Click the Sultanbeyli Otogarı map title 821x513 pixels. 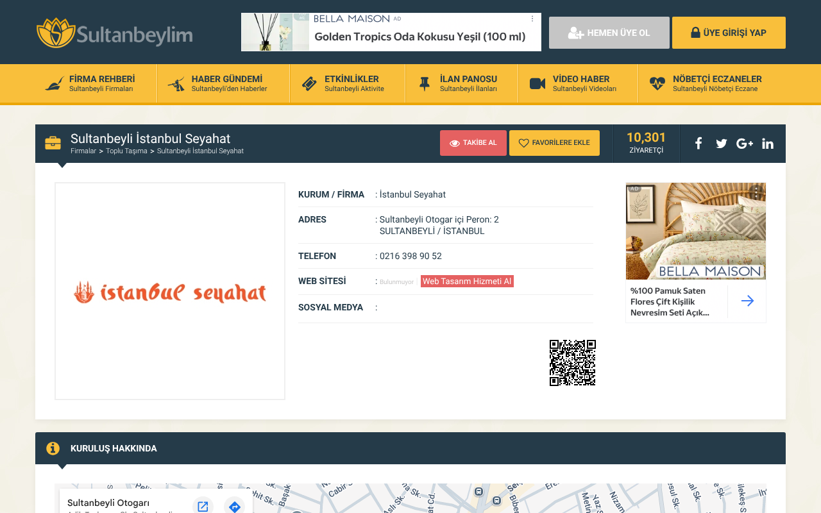tap(108, 503)
